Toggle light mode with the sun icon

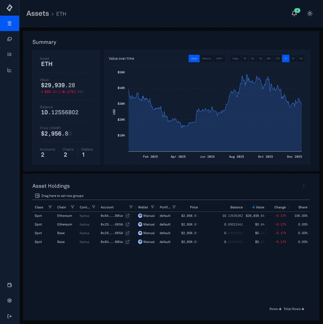310,13
